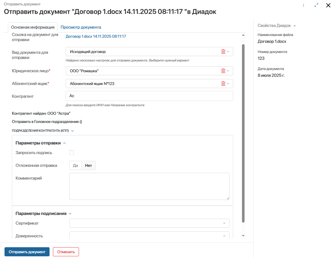Click into the Комментарий text area

[x=149, y=186]
